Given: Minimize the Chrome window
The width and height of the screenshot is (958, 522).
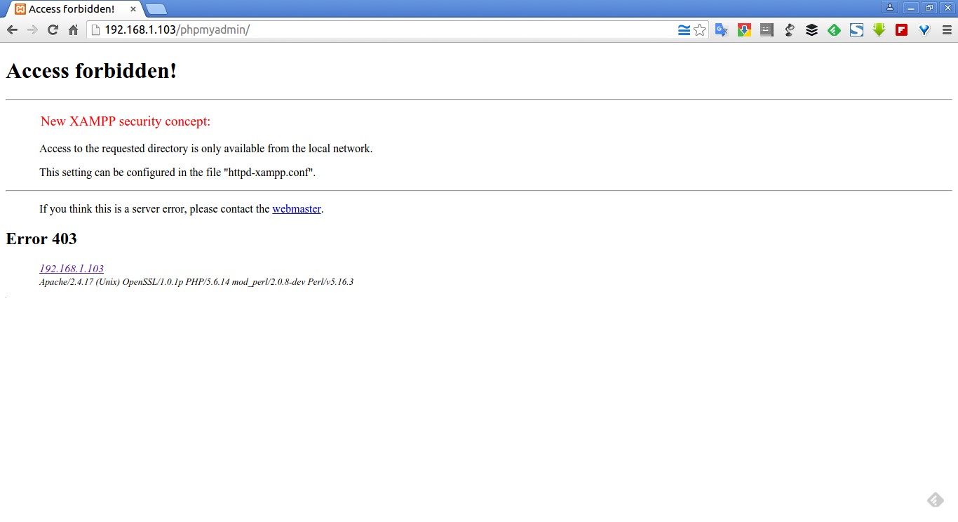Looking at the screenshot, I should point(911,8).
